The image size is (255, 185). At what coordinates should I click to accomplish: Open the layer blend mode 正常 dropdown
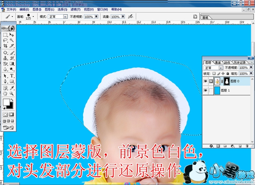(x=221, y=68)
